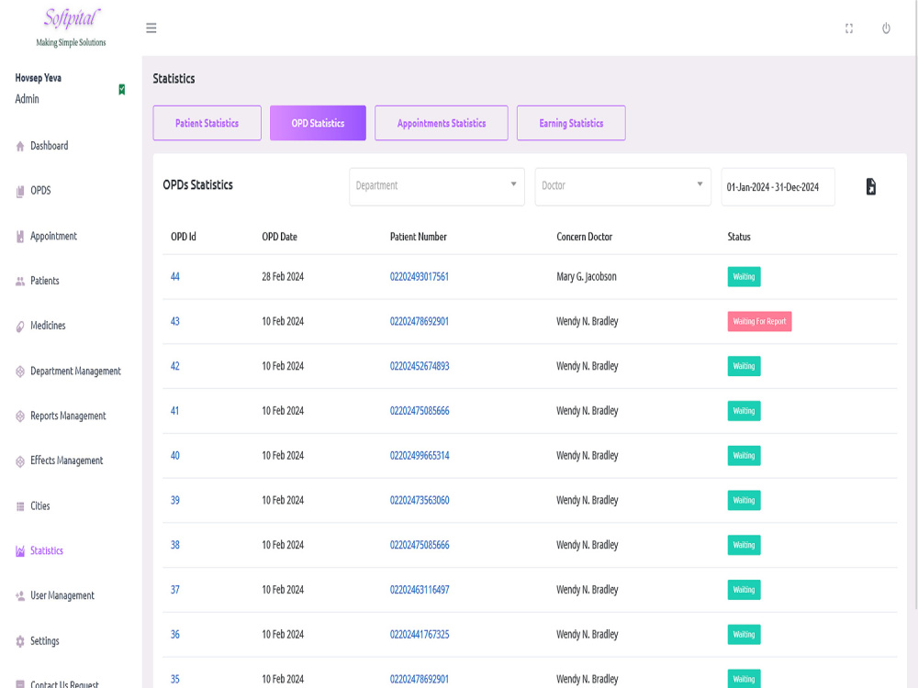
Task: Open OPDS in the sidebar
Action: (x=40, y=191)
